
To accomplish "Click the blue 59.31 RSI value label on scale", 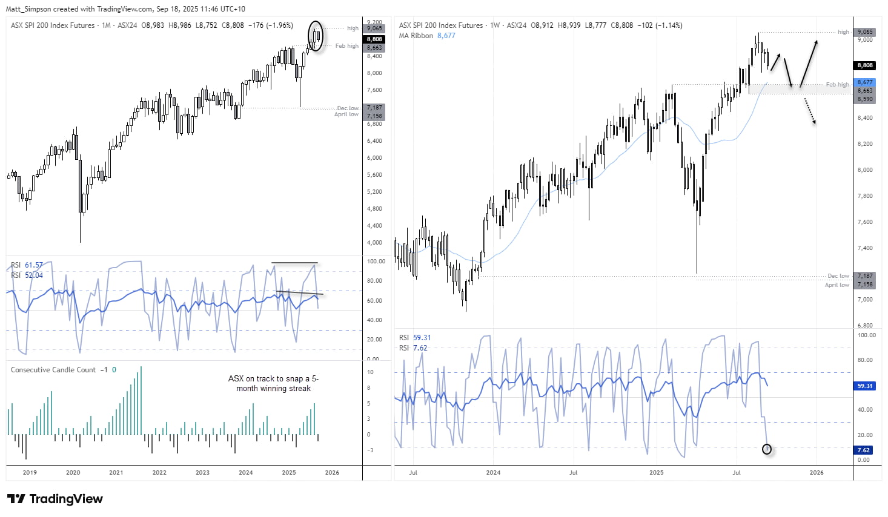I will [864, 386].
